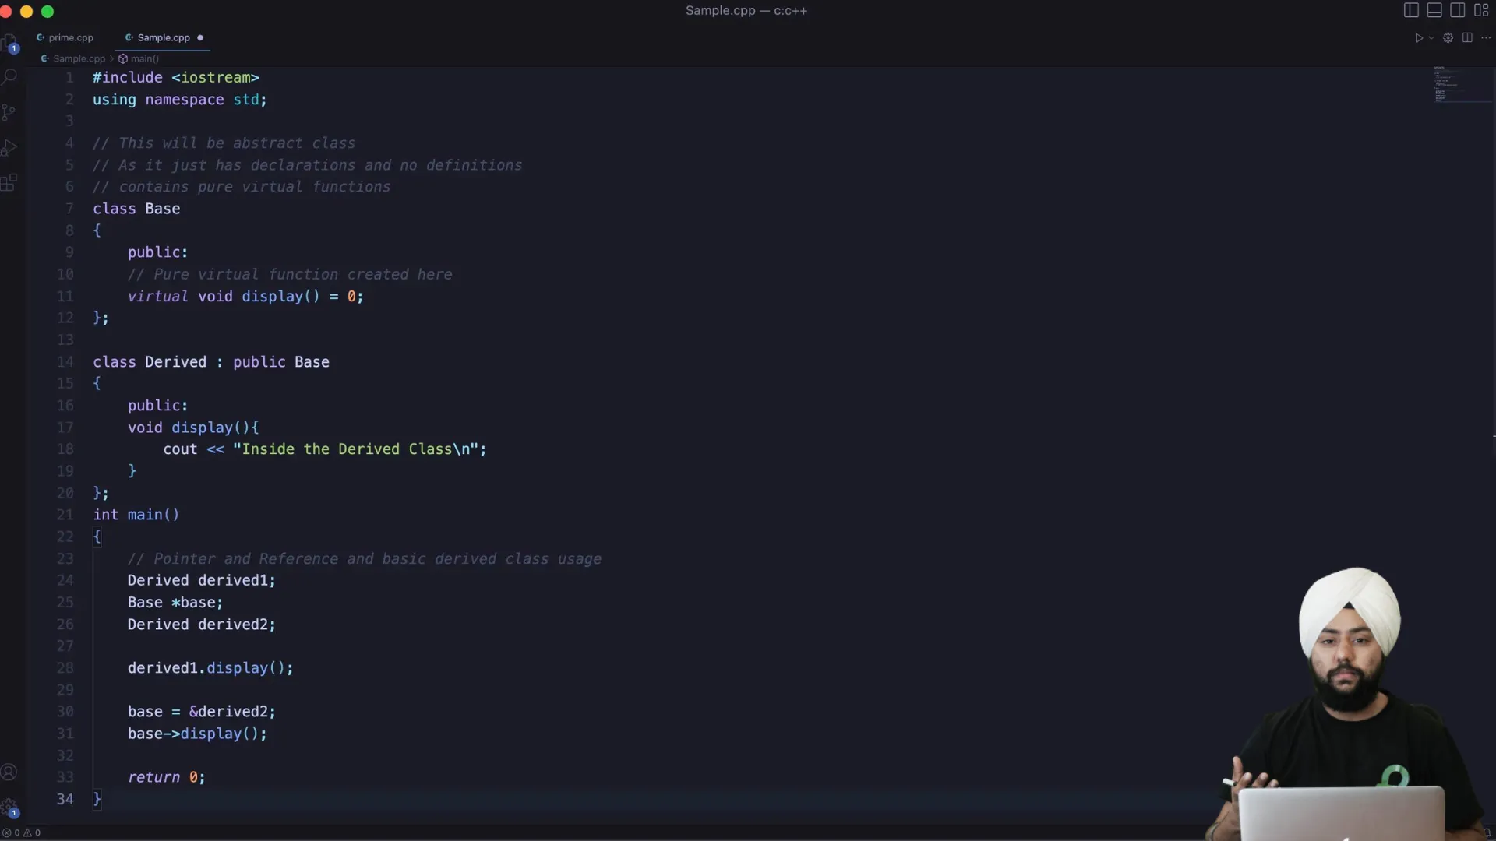Toggle bottom panel layout button
This screenshot has width=1496, height=841.
pyautogui.click(x=1434, y=10)
